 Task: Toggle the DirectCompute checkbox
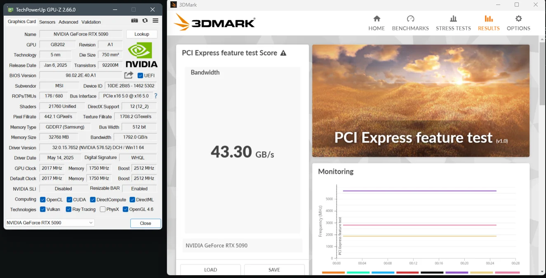pyautogui.click(x=92, y=199)
